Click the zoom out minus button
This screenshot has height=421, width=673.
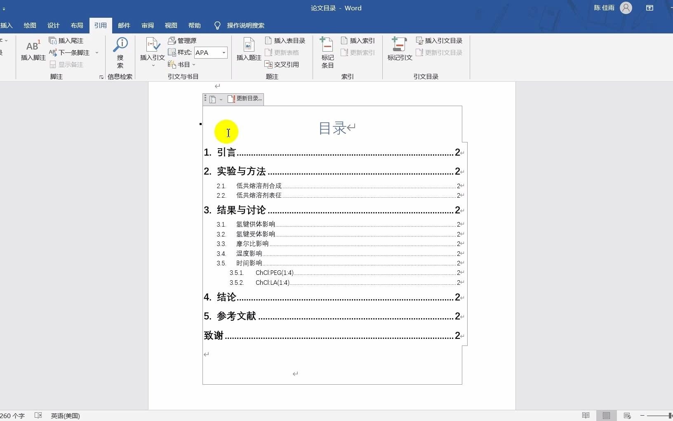(x=642, y=415)
